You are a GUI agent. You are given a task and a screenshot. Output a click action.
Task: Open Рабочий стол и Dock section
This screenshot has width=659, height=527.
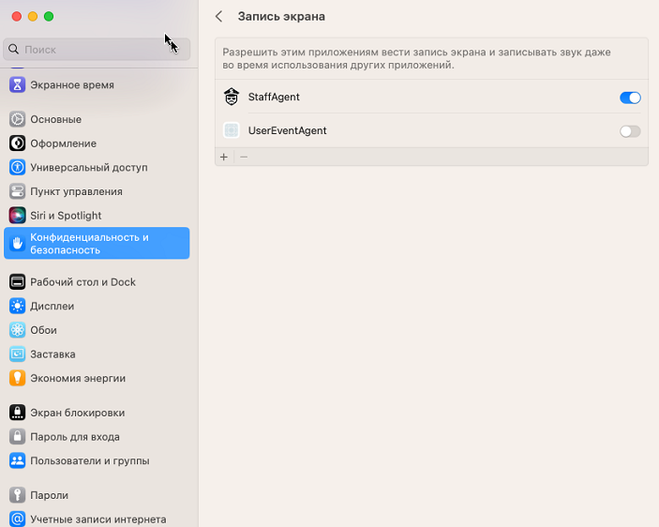click(82, 282)
